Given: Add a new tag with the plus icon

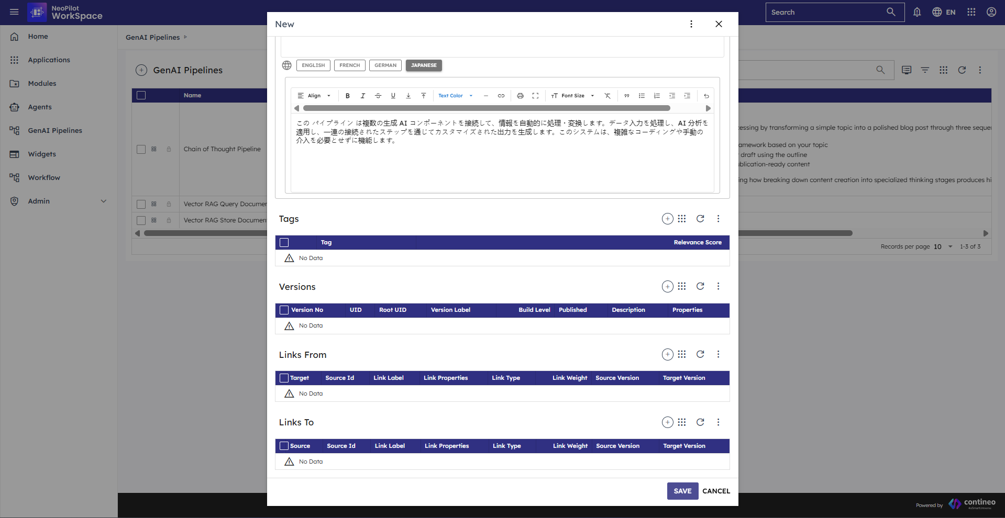Looking at the screenshot, I should tap(667, 219).
